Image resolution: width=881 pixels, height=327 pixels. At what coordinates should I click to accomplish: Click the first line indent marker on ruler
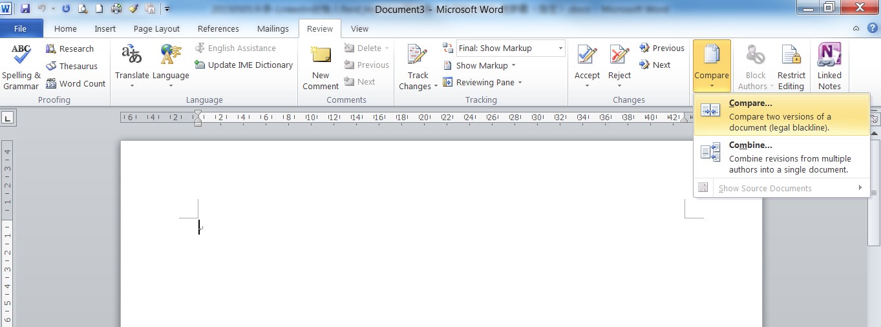198,114
